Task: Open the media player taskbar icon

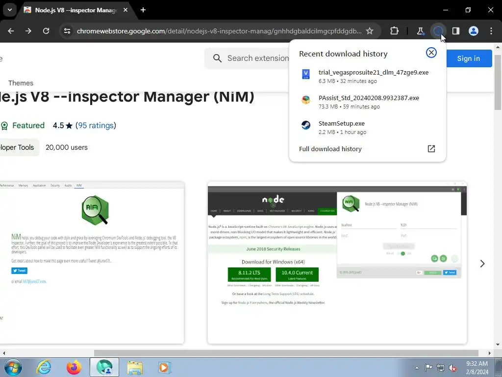Action: point(165,367)
